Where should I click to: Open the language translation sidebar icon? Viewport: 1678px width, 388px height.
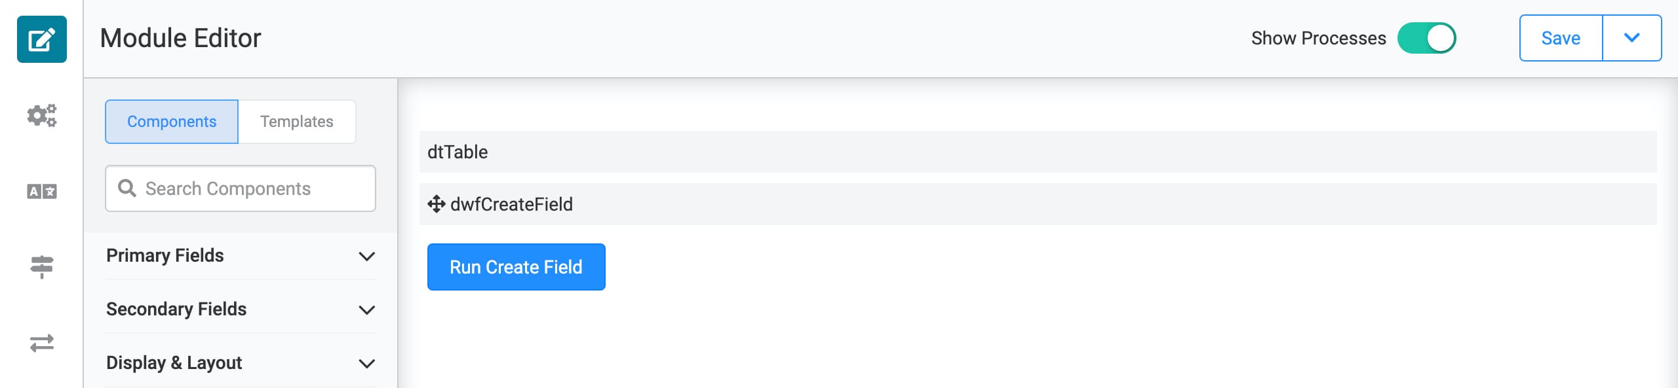coord(42,191)
